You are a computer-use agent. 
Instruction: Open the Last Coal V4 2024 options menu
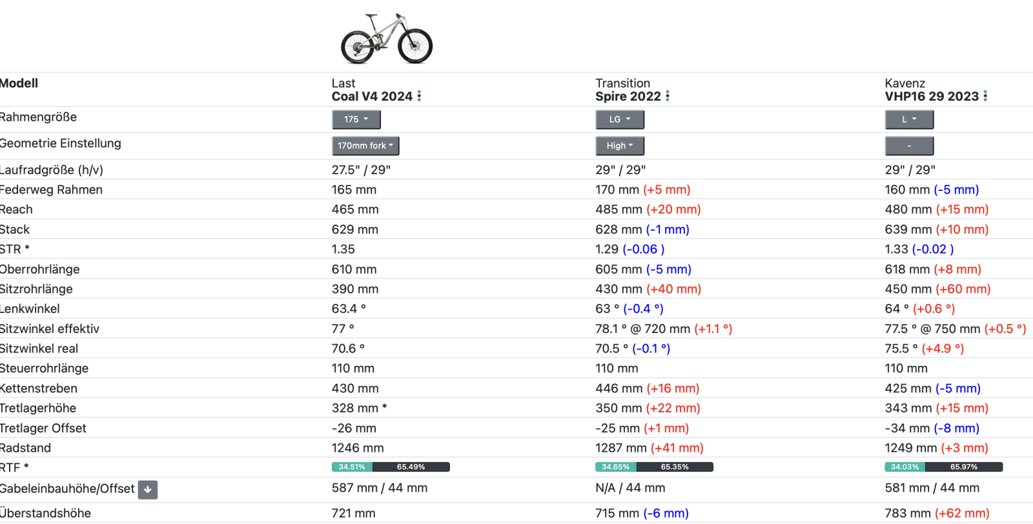click(419, 96)
